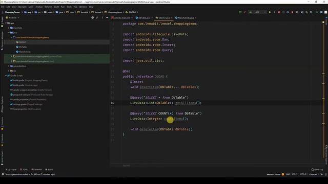Open Project panel options menu icon
This screenshot has height=184, width=328.
pos(102,18)
